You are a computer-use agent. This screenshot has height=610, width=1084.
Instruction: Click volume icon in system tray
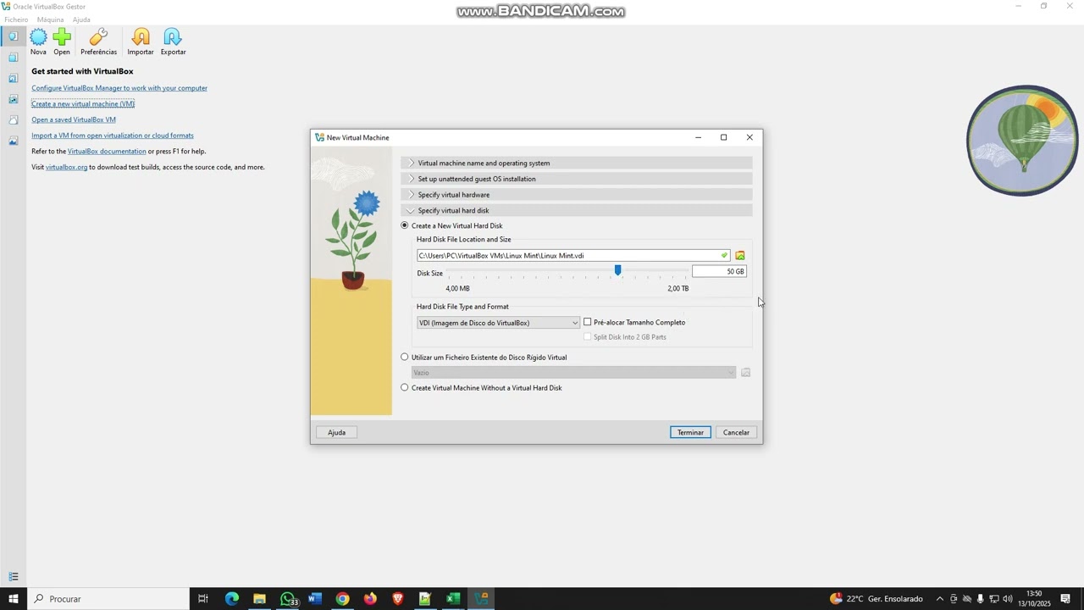[1008, 599]
